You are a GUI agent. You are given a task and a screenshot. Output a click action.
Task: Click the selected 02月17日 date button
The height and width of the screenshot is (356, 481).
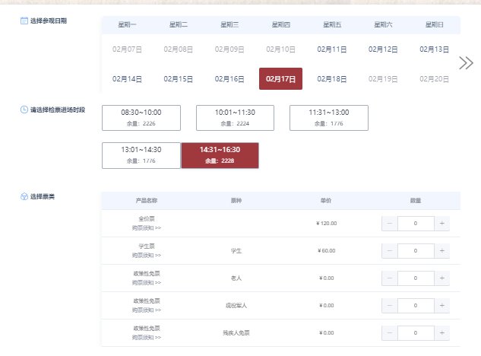(280, 79)
